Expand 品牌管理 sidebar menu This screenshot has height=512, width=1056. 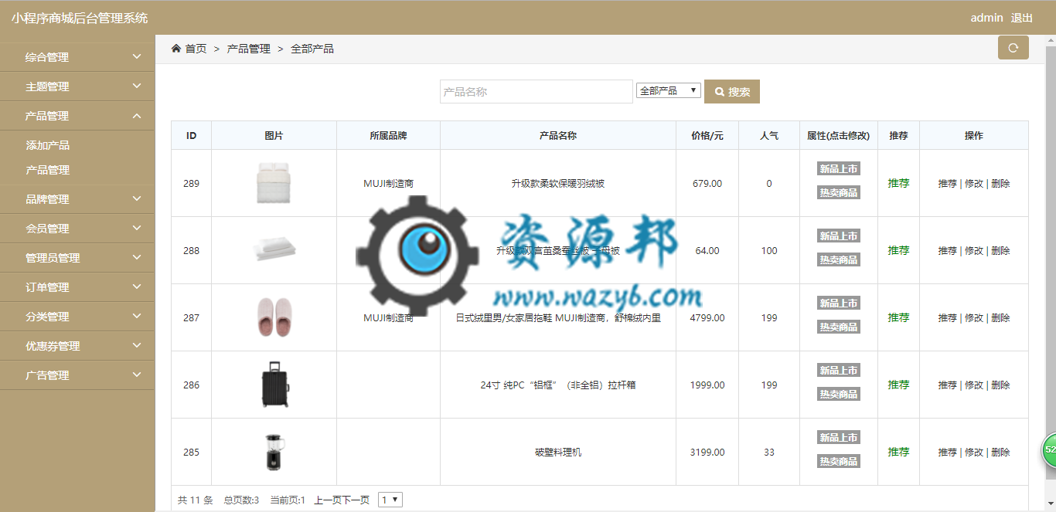click(77, 199)
